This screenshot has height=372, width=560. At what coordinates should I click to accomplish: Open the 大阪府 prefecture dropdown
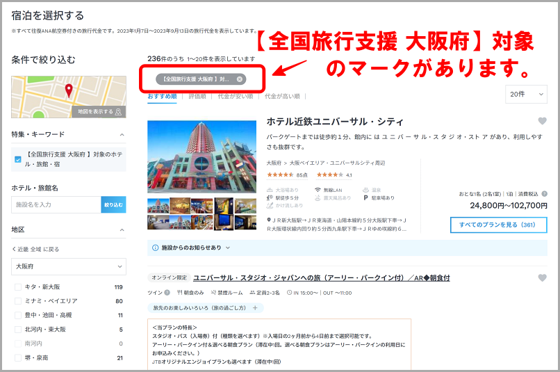(x=69, y=266)
